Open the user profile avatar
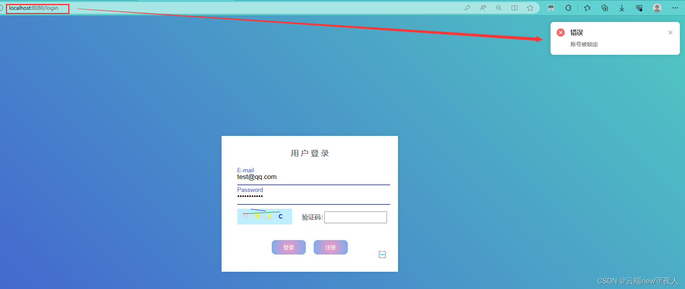Viewport: 685px width, 289px height. 657,8
